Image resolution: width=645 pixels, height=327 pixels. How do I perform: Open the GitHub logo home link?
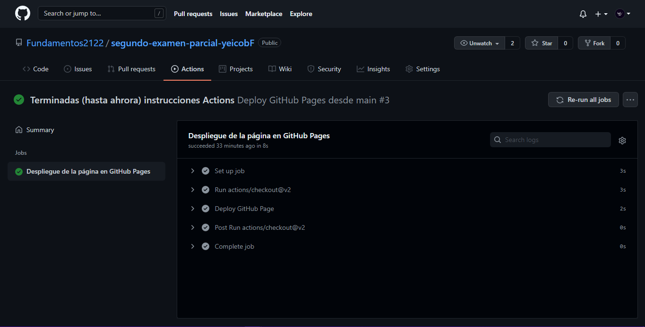23,13
